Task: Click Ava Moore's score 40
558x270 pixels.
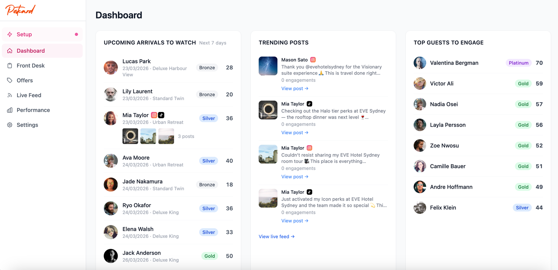Action: coord(229,161)
